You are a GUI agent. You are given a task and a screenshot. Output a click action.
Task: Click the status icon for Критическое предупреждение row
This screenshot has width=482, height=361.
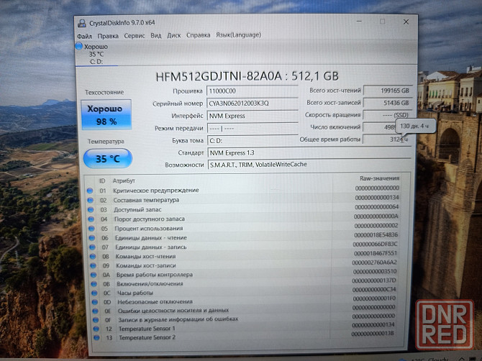point(90,191)
